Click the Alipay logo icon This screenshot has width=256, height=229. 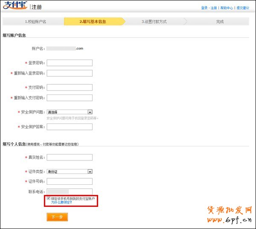pos(16,7)
